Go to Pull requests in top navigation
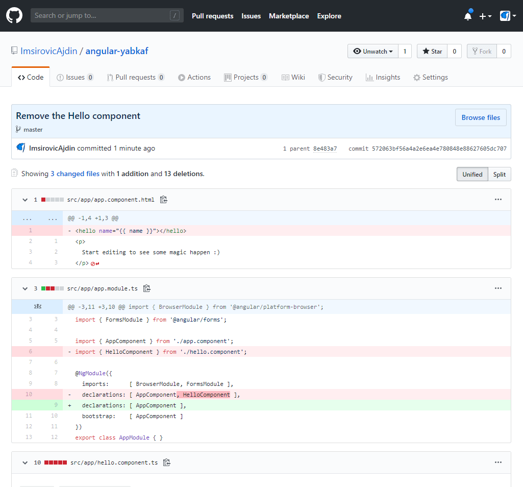 [x=212, y=16]
